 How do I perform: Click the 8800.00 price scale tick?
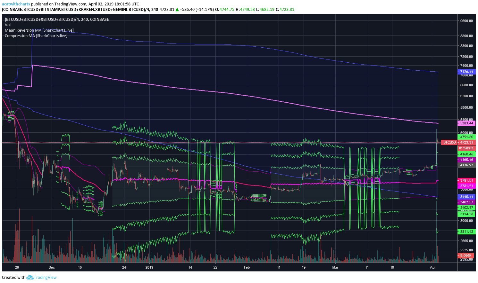[x=466, y=36]
